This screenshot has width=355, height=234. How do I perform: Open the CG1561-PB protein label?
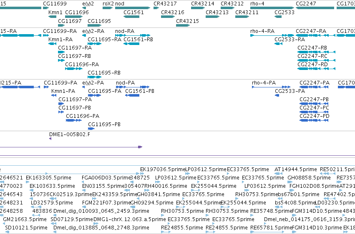tap(140, 91)
